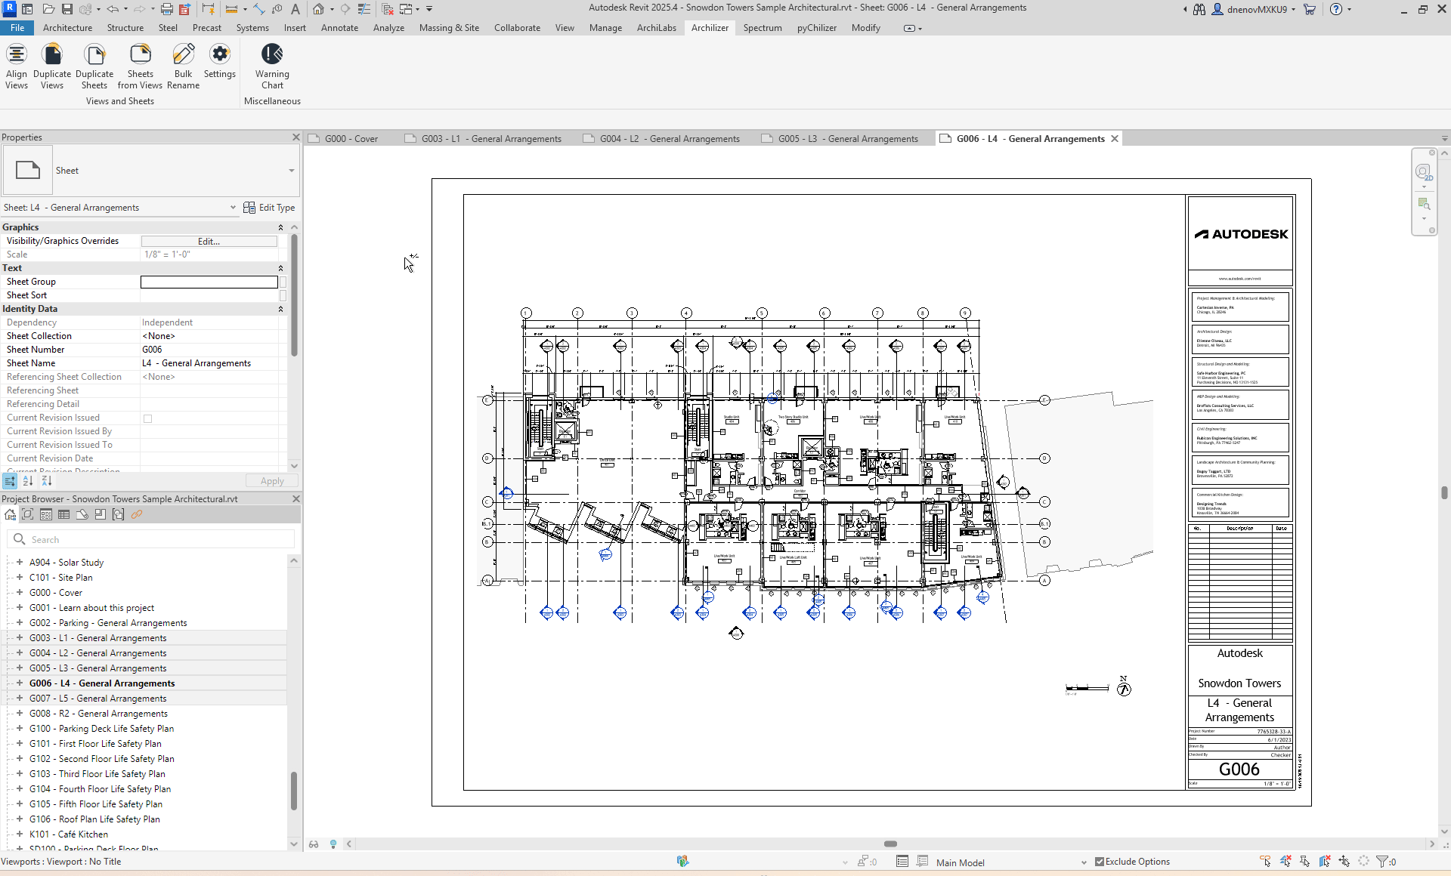Open the Warning Chart tool
This screenshot has width=1451, height=876.
pyautogui.click(x=272, y=66)
